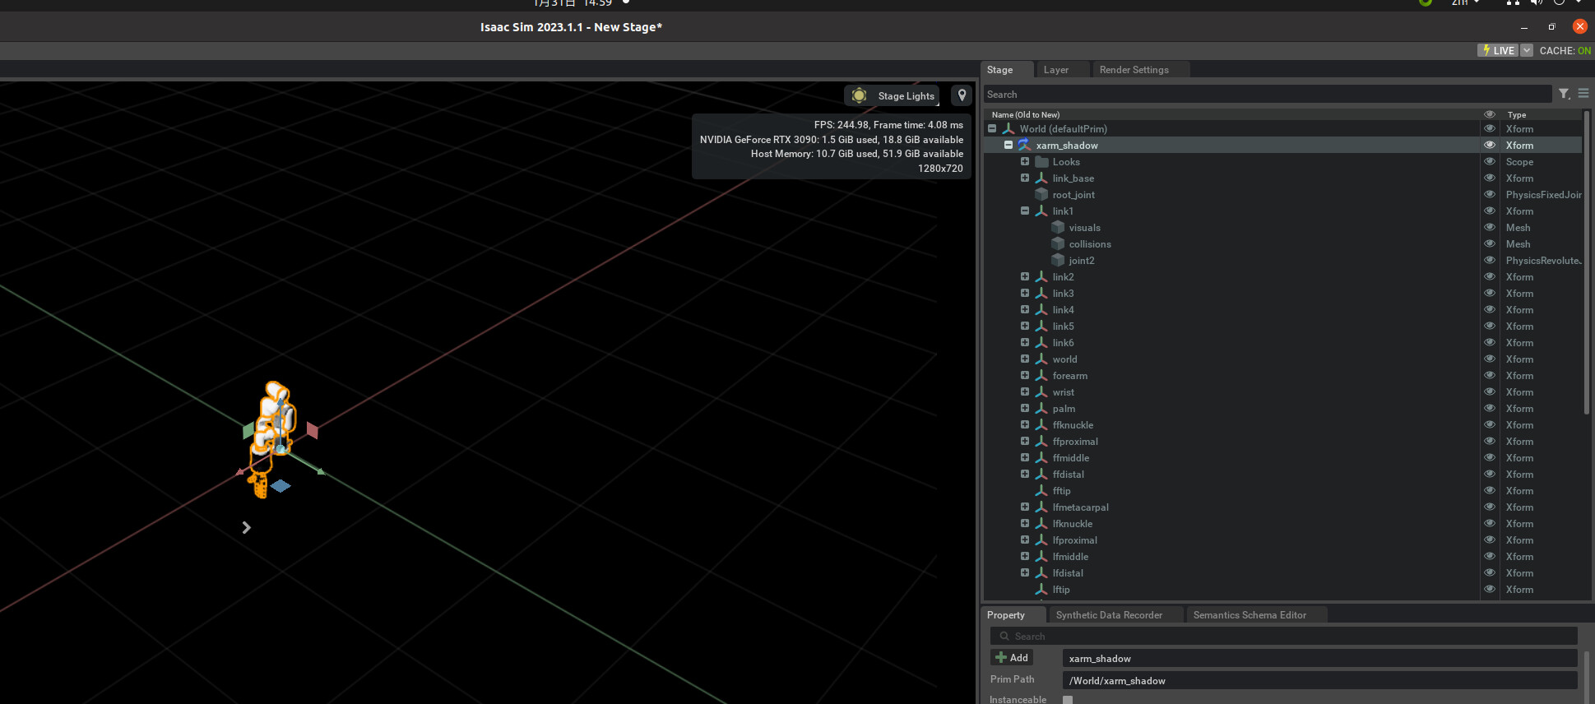Click the blue plane gizmo handle
1595x704 pixels.
[281, 486]
